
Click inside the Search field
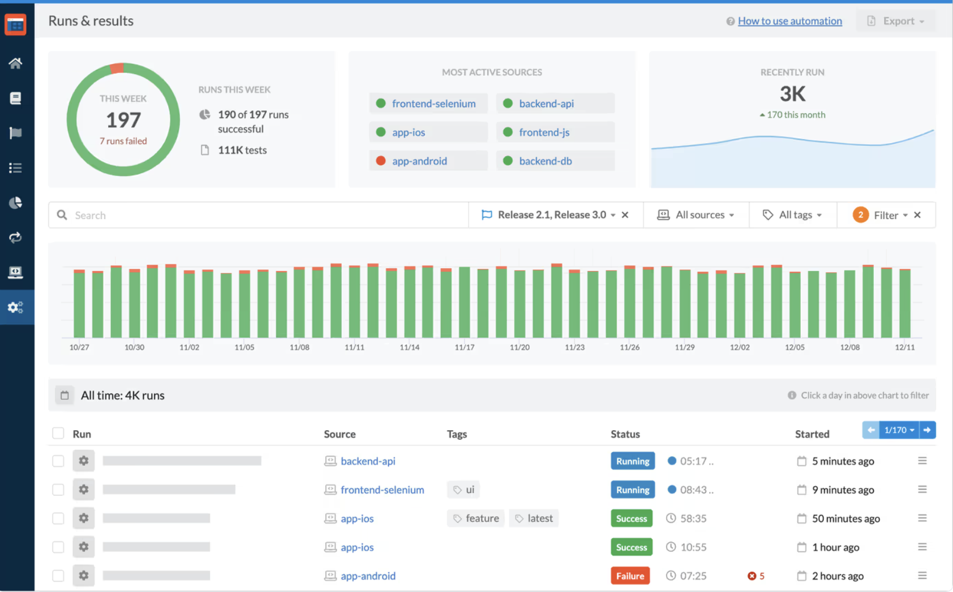(x=226, y=215)
